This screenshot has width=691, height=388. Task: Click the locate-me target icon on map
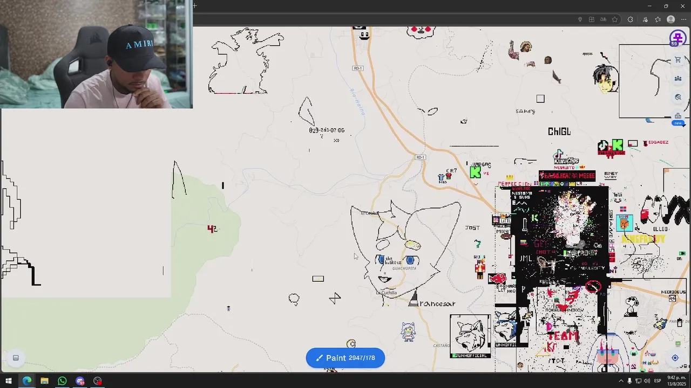(x=675, y=358)
